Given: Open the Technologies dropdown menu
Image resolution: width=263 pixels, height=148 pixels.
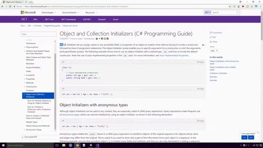Looking at the screenshot, I should coord(48,13).
